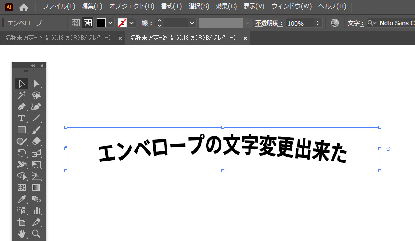This screenshot has height=241, width=415.
Task: Activate the Type tool
Action: click(x=22, y=118)
